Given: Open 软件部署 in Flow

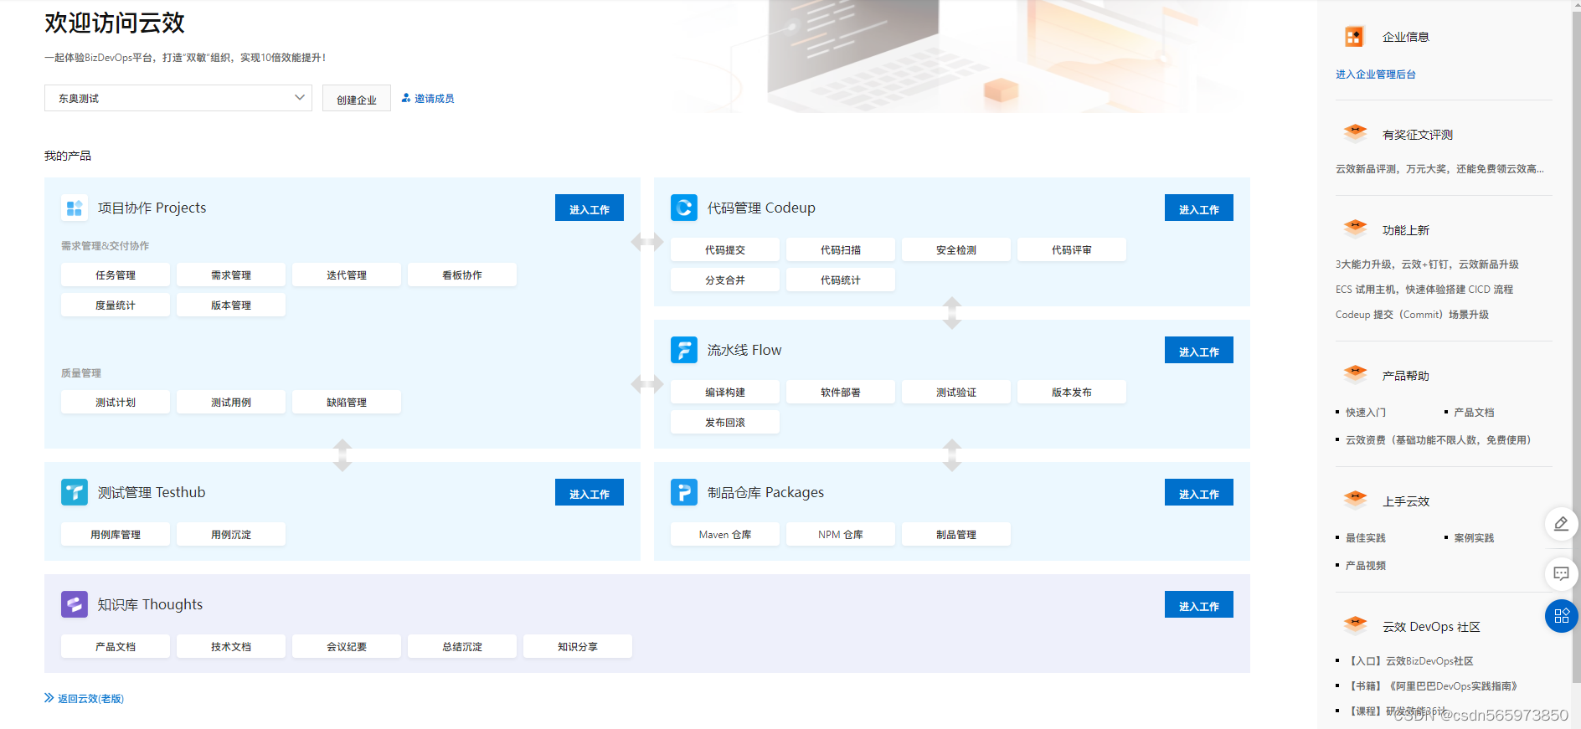Looking at the screenshot, I should pyautogui.click(x=841, y=392).
